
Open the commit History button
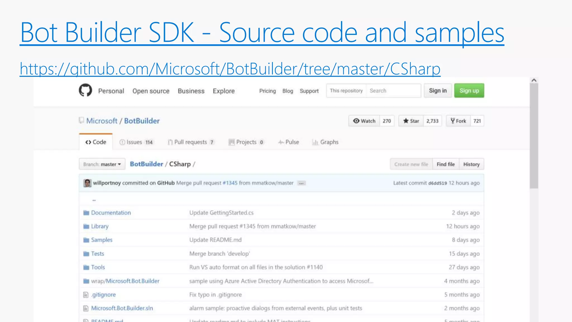[471, 164]
